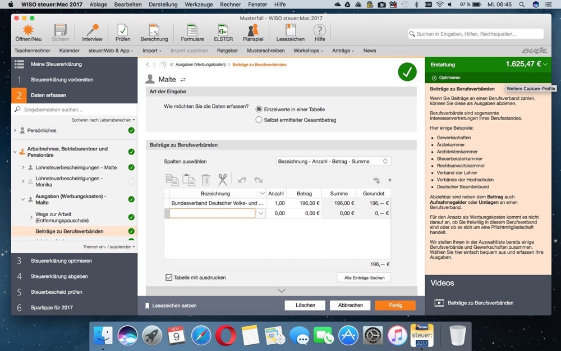The image size is (561, 351).
Task: Click the orange Fertig button
Action: tap(395, 306)
